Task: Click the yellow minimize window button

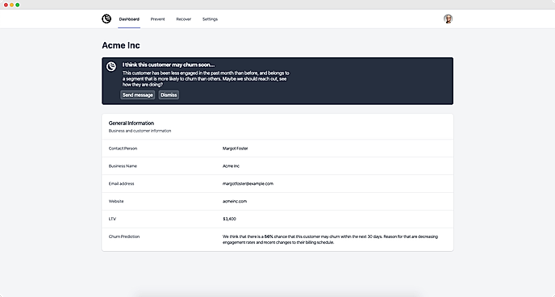Action: click(x=11, y=5)
